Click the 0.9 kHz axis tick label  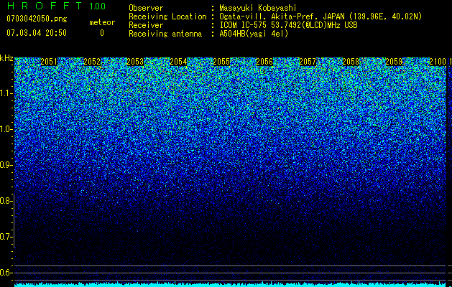point(6,165)
